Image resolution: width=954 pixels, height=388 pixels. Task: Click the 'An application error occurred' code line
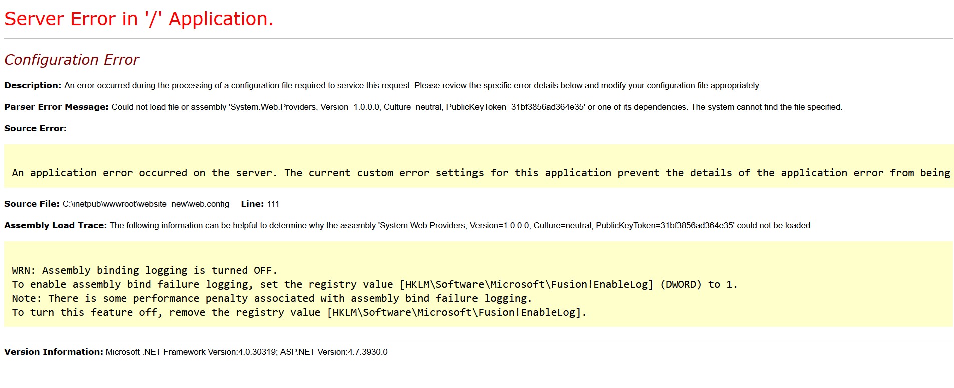[x=481, y=173]
